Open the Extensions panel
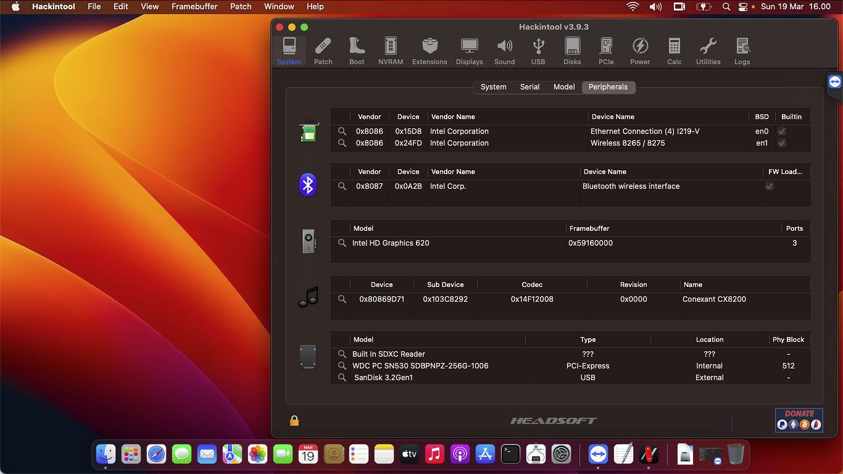The height and width of the screenshot is (474, 843). (x=430, y=49)
